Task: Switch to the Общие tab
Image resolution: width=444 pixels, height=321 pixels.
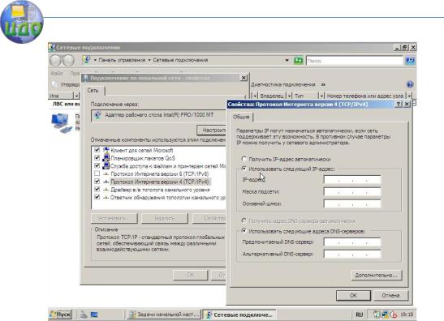Action: 241,117
